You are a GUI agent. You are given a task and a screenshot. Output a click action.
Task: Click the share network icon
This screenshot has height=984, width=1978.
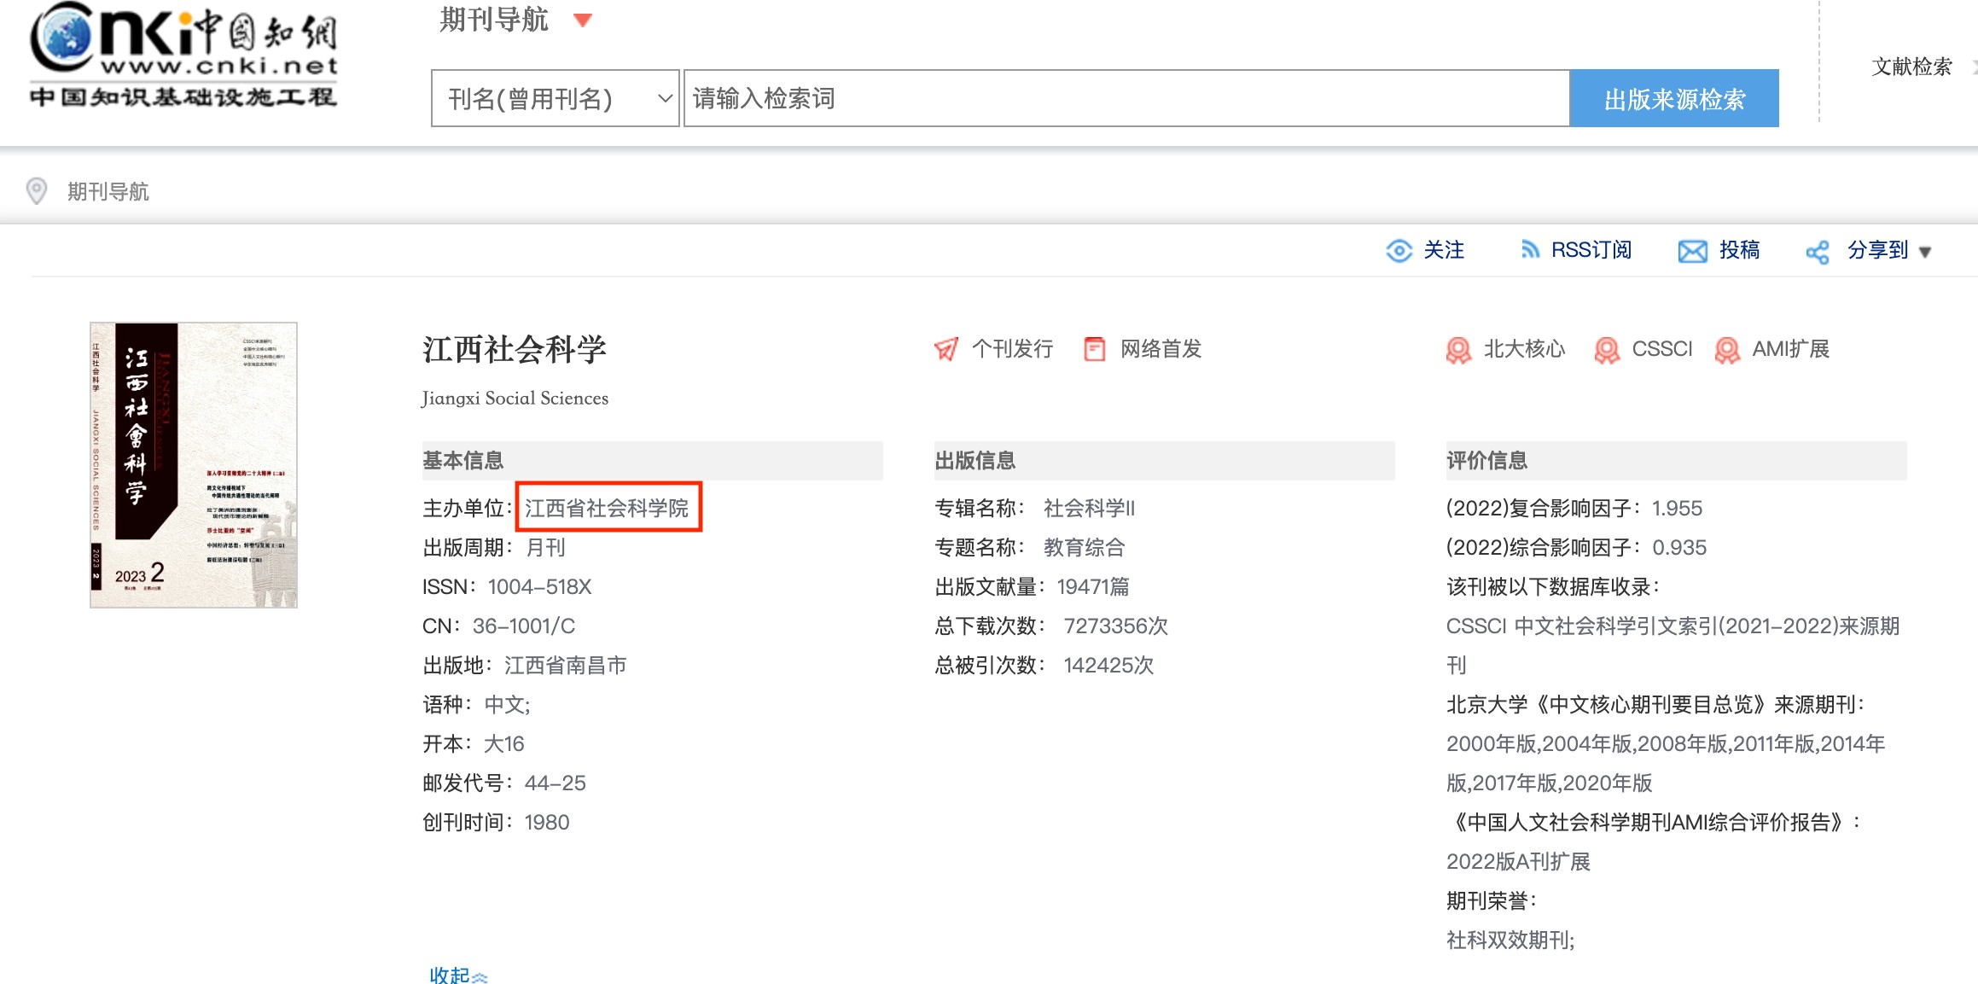tap(1817, 252)
